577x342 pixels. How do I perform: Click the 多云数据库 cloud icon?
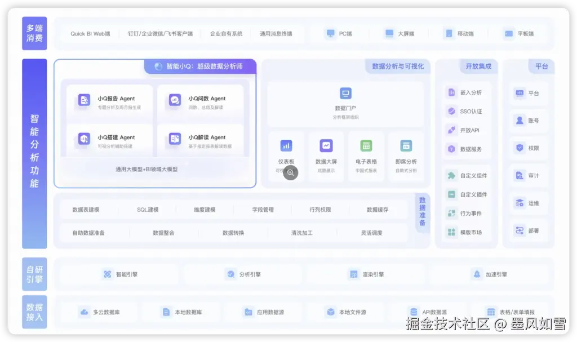point(85,312)
